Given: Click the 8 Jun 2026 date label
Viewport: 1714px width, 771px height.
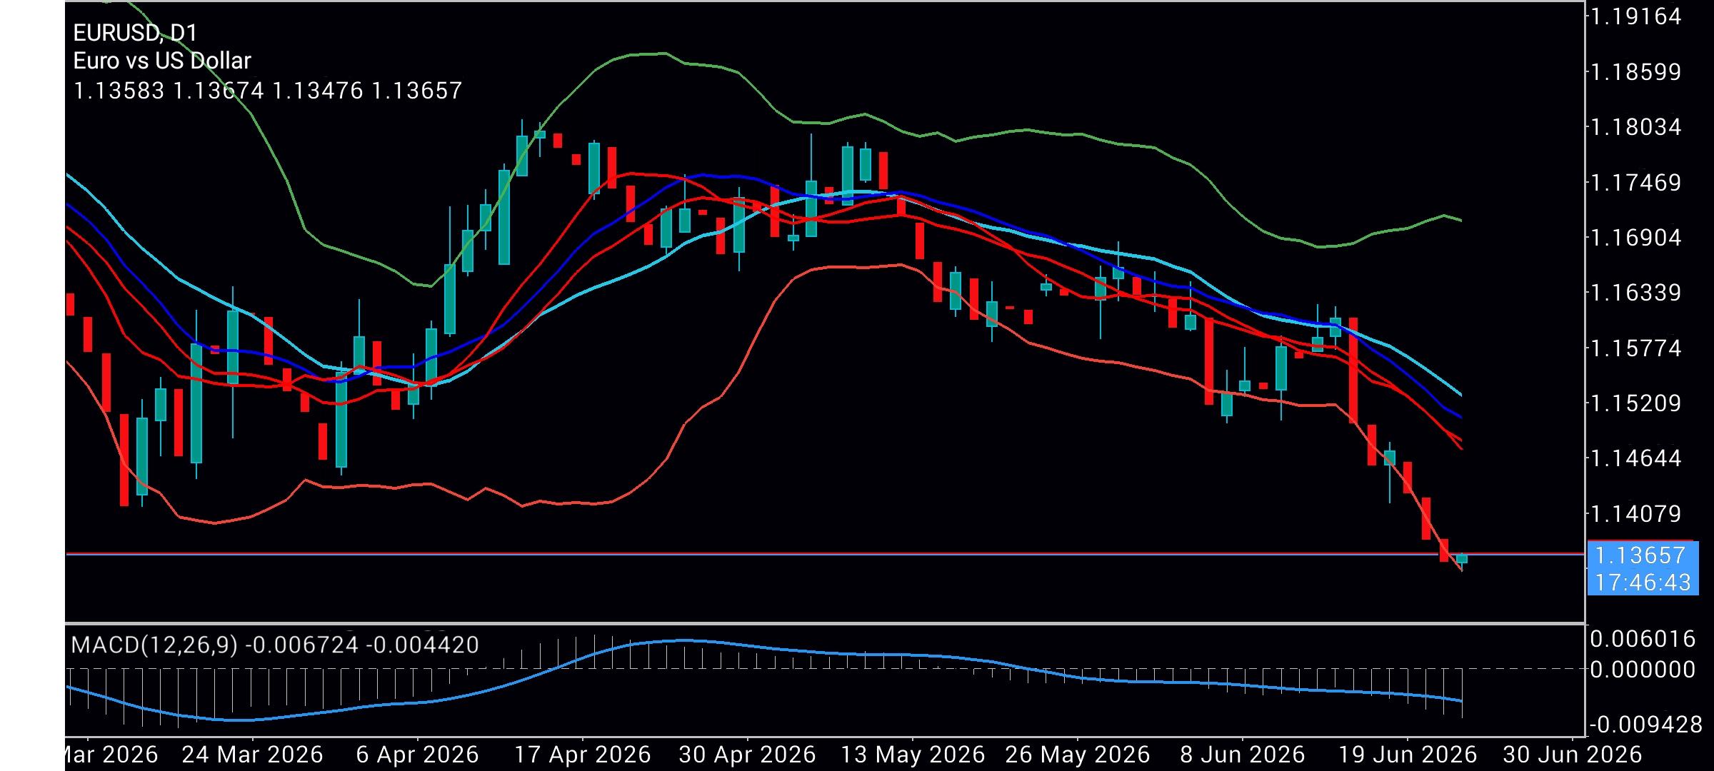Looking at the screenshot, I should coord(1242,755).
